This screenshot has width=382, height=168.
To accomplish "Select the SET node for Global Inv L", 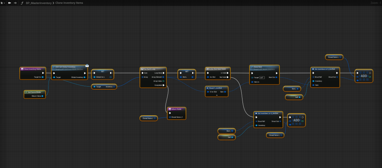I will [x=103, y=74].
